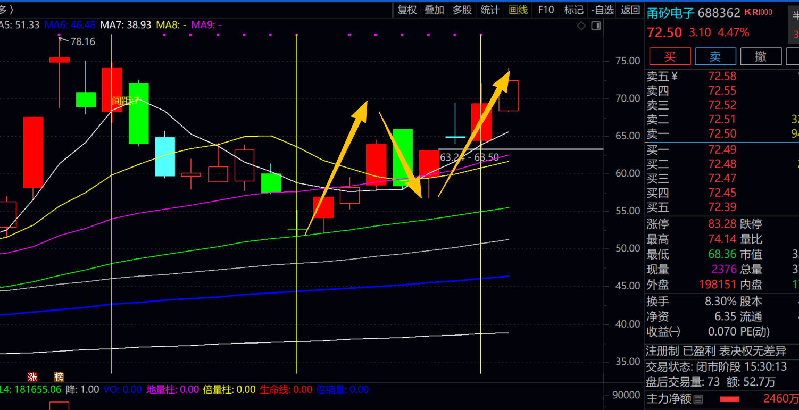Click the stock name 甬矽电子

pyautogui.click(x=670, y=13)
